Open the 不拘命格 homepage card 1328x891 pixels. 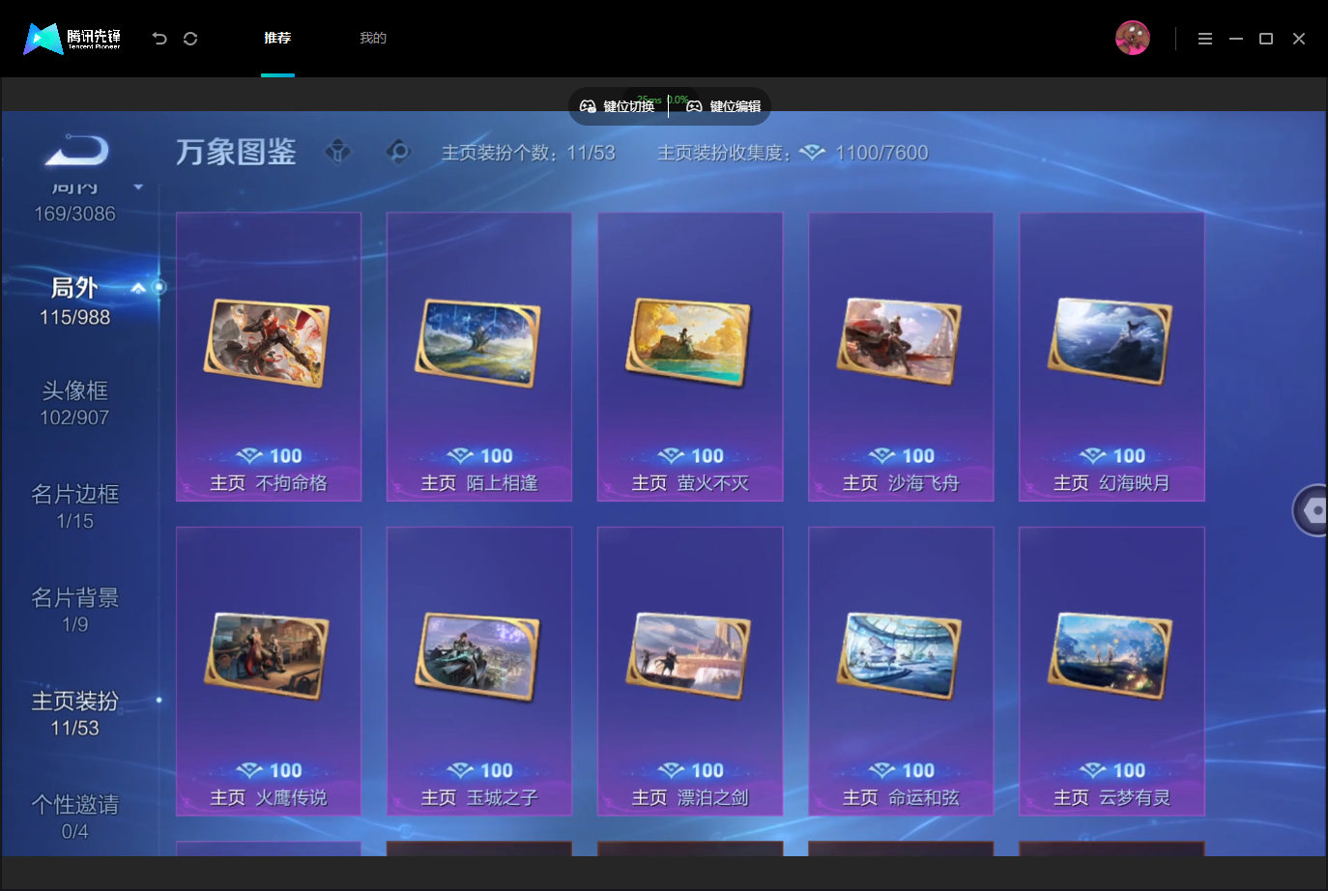pos(269,357)
